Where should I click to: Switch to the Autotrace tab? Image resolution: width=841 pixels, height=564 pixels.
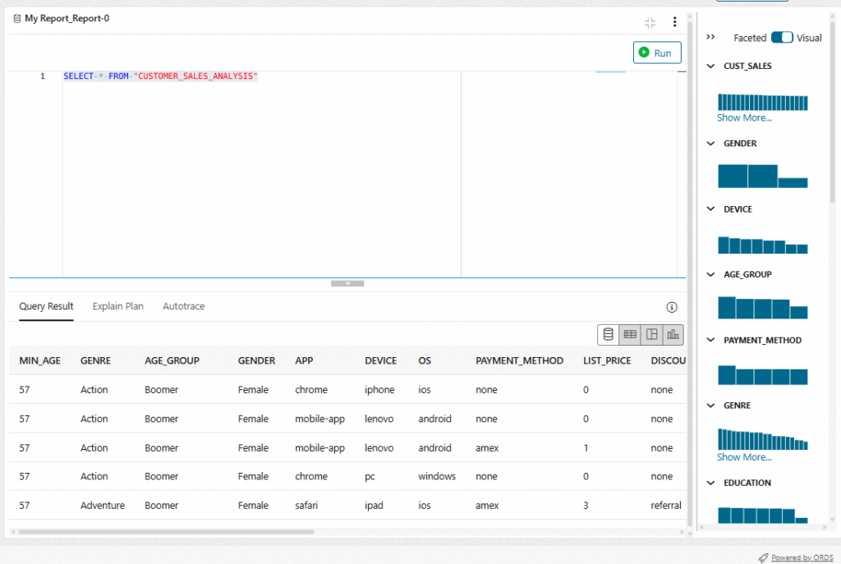pos(183,306)
